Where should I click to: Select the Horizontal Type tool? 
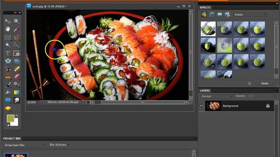click(8, 53)
